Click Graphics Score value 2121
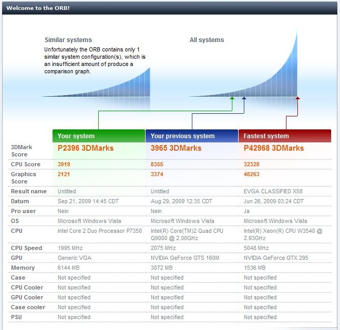340x330 pixels. 64,174
